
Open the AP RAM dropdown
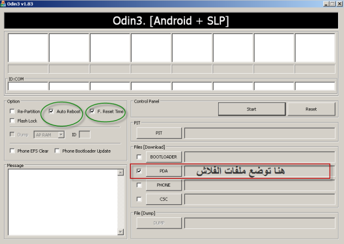[61, 134]
